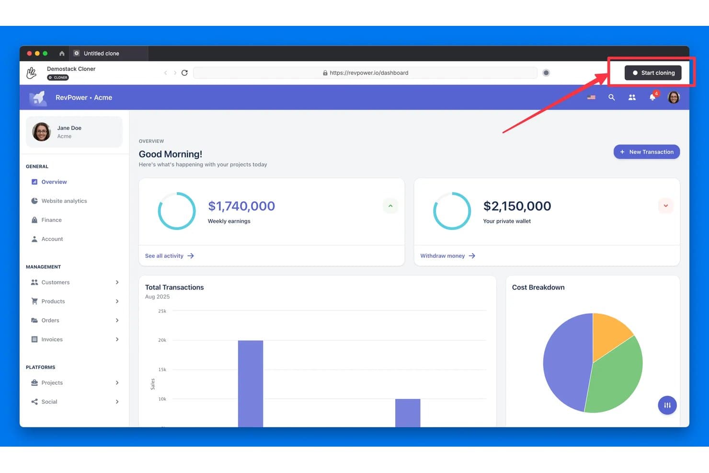Toggle weekly earnings green up chevron

click(x=390, y=206)
